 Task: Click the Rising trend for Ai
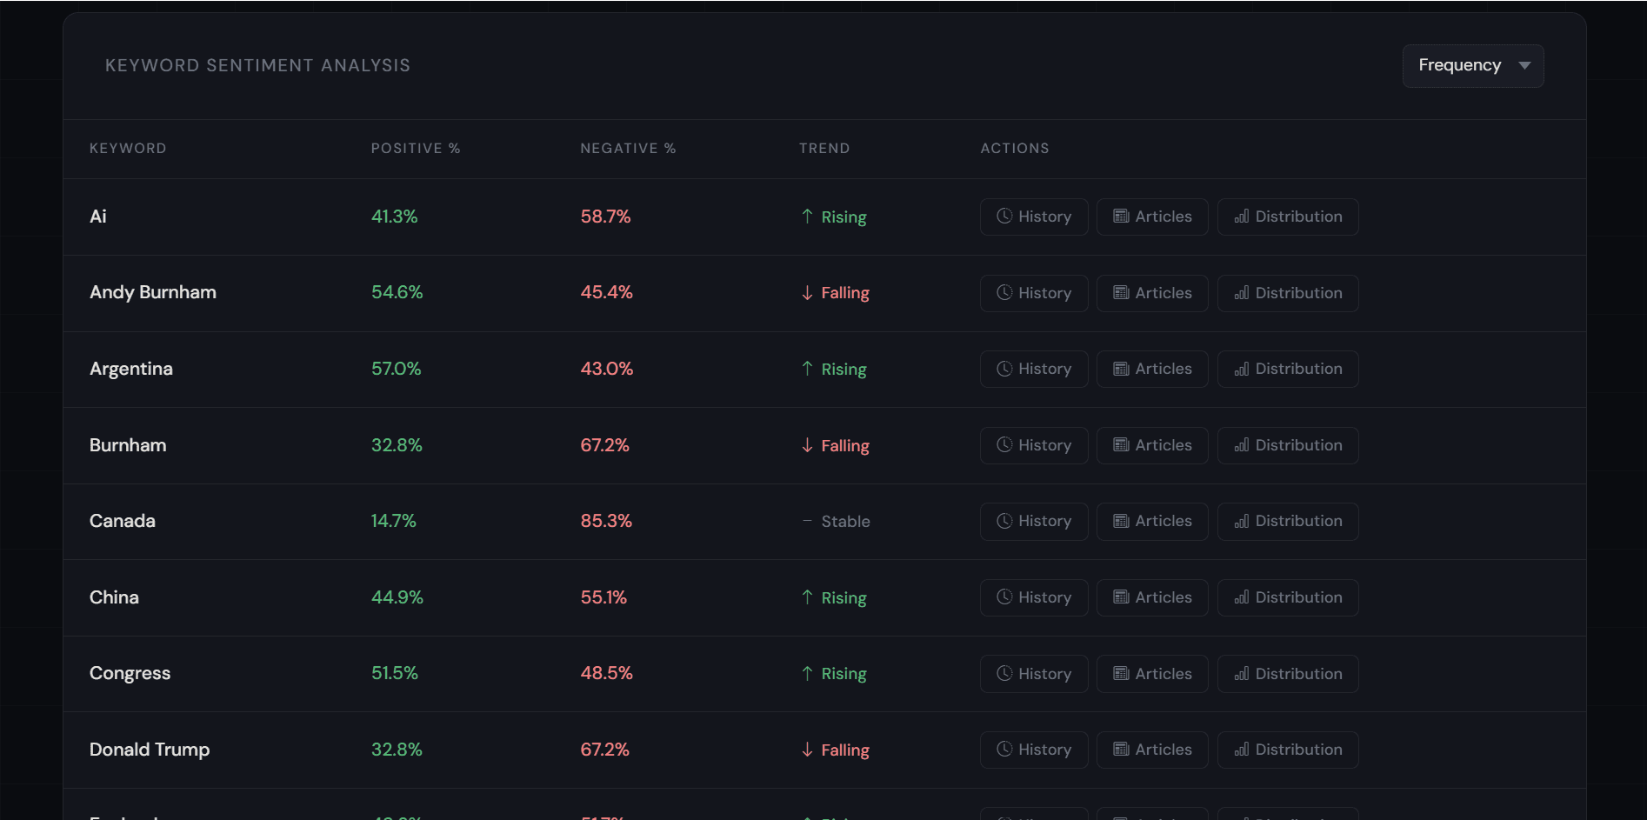(x=834, y=217)
